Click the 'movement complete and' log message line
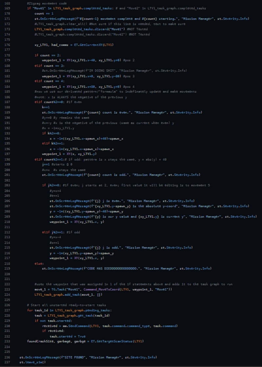The image size is (262, 367). coord(142,19)
